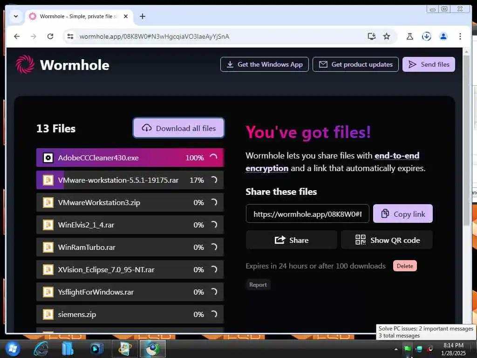Close the Wormhole tab
Image resolution: width=477 pixels, height=358 pixels.
point(126,16)
